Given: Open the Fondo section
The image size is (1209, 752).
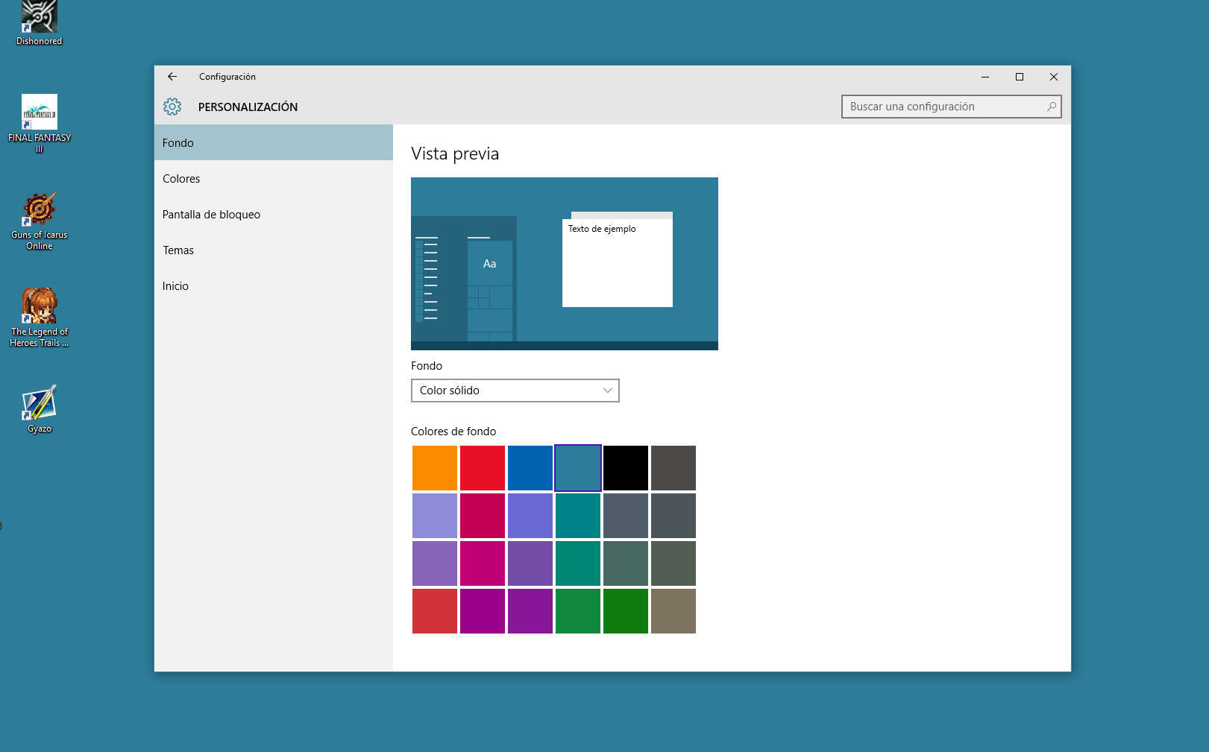Looking at the screenshot, I should tap(274, 142).
